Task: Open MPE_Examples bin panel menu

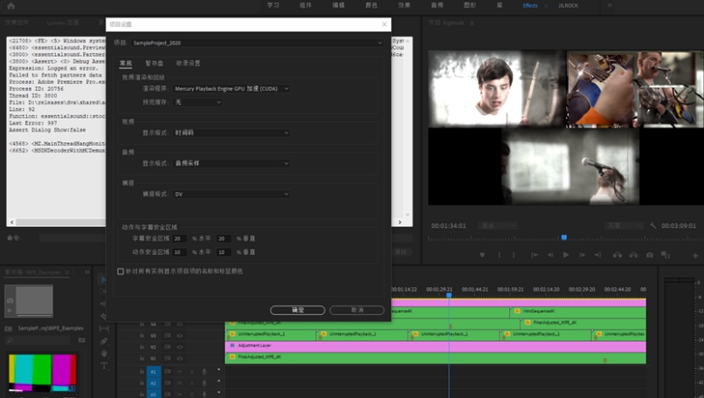Action: (67, 272)
